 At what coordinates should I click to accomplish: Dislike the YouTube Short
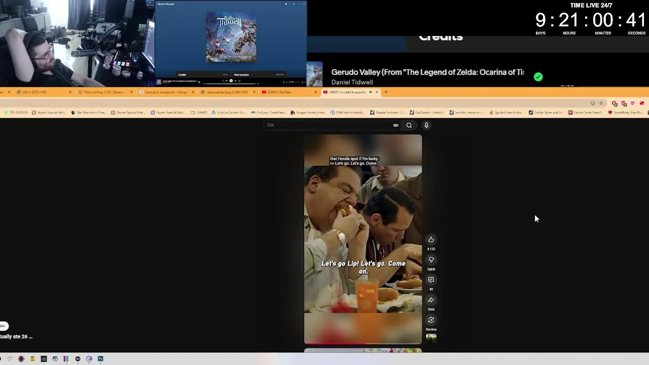(431, 260)
